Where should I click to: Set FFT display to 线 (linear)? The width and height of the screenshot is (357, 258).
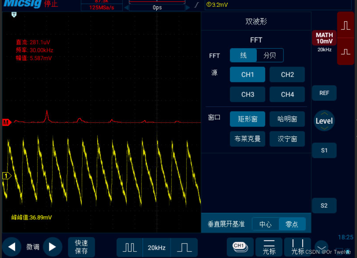click(244, 55)
